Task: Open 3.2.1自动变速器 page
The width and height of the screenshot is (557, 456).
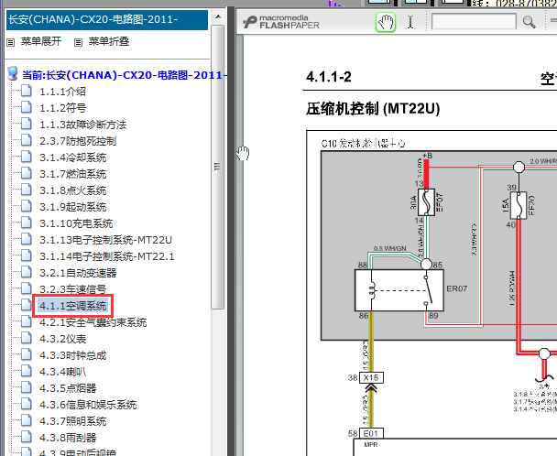Action: (78, 273)
